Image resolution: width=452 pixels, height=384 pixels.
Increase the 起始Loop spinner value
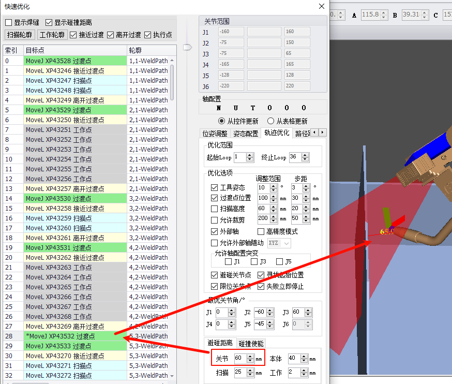coord(250,155)
